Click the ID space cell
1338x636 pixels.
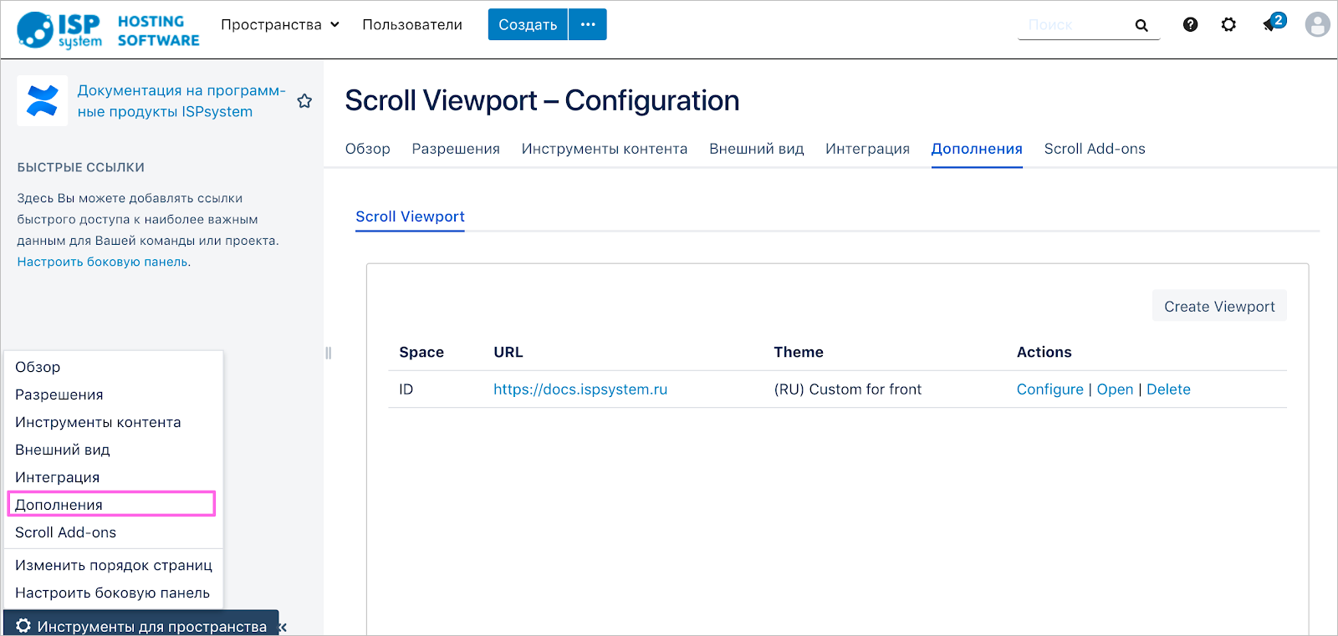click(x=406, y=389)
